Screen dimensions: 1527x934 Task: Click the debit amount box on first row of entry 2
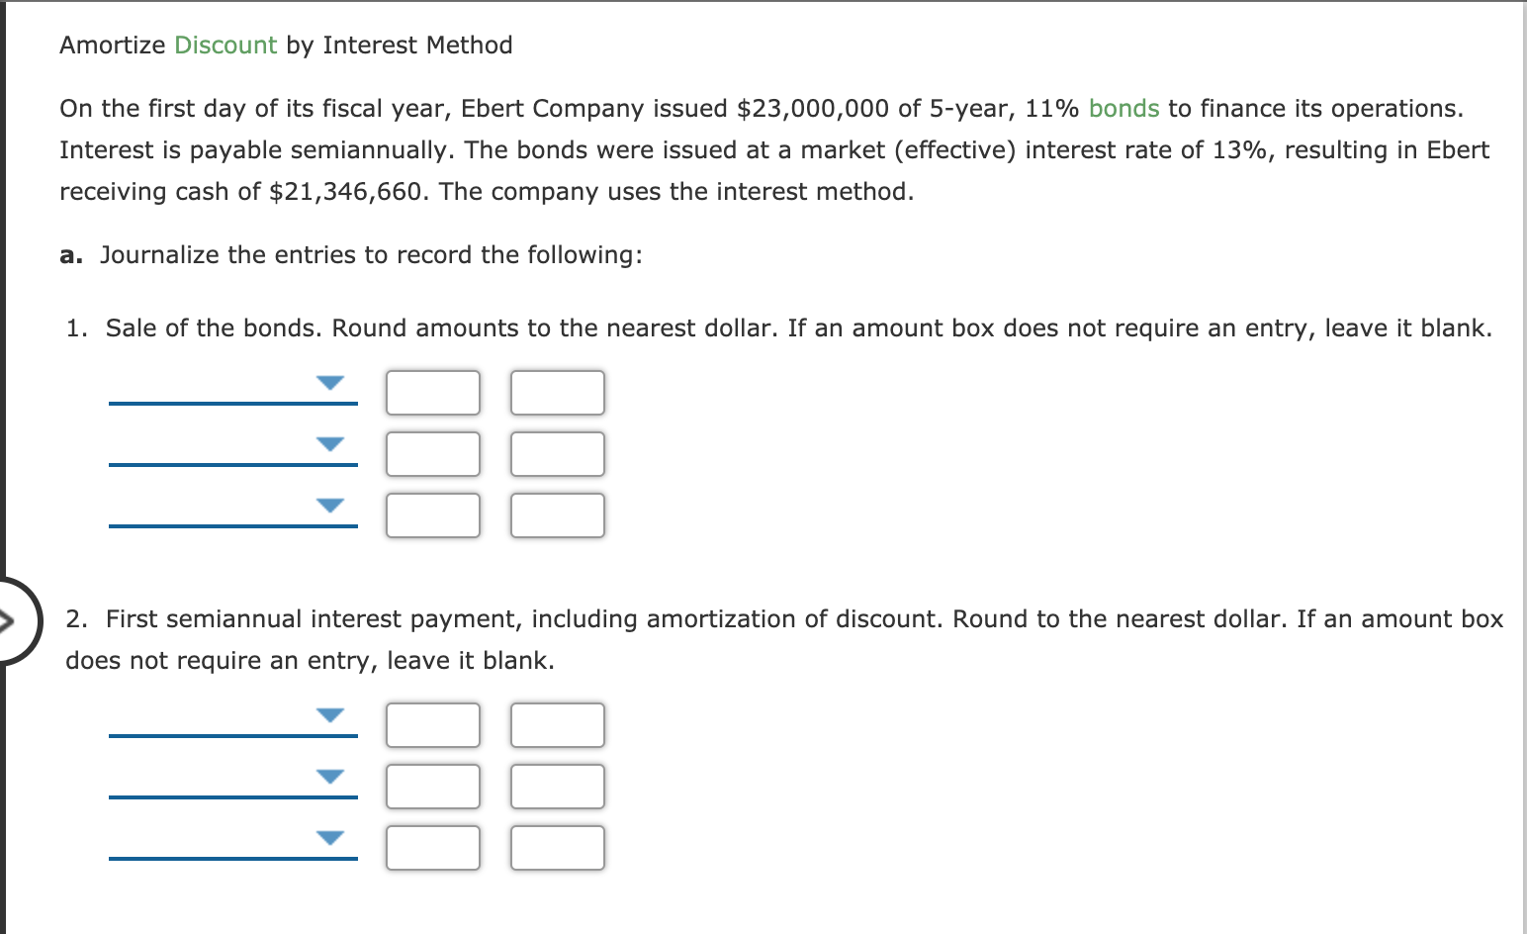pyautogui.click(x=432, y=724)
